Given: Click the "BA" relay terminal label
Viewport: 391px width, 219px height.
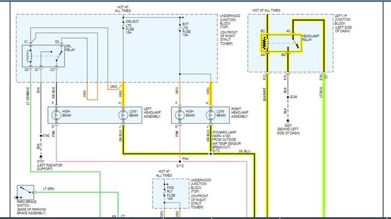Looking at the screenshot, I should pos(283,55).
